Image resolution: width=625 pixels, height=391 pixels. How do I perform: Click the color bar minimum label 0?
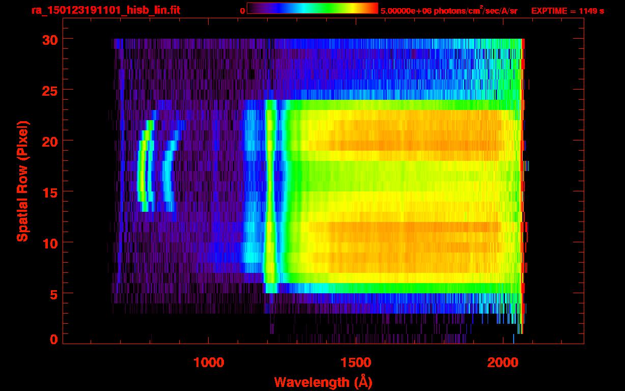242,11
